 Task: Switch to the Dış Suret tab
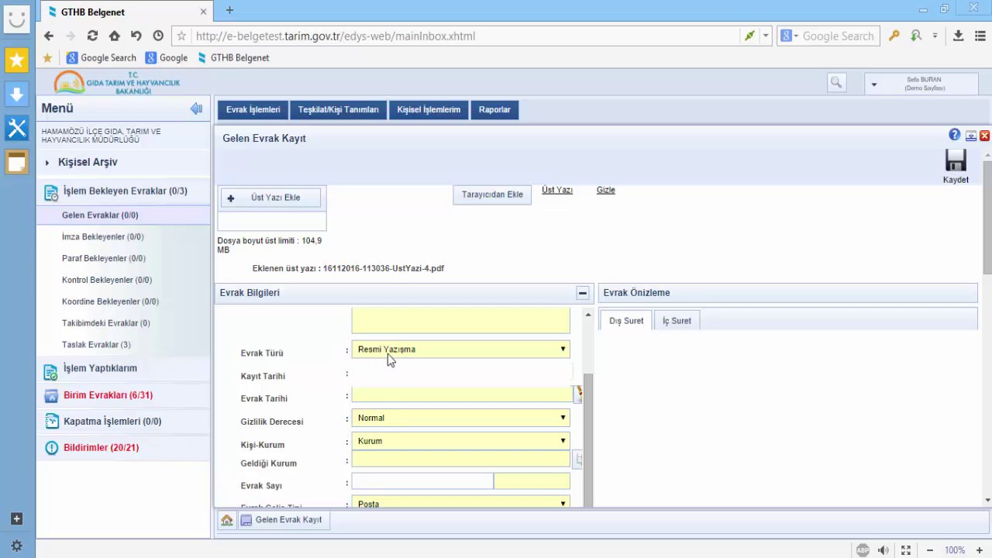coord(626,321)
